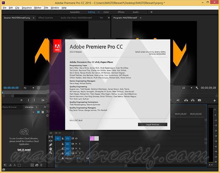Click the trash delete icon in Libraries
220x173 pixels.
tap(41, 165)
